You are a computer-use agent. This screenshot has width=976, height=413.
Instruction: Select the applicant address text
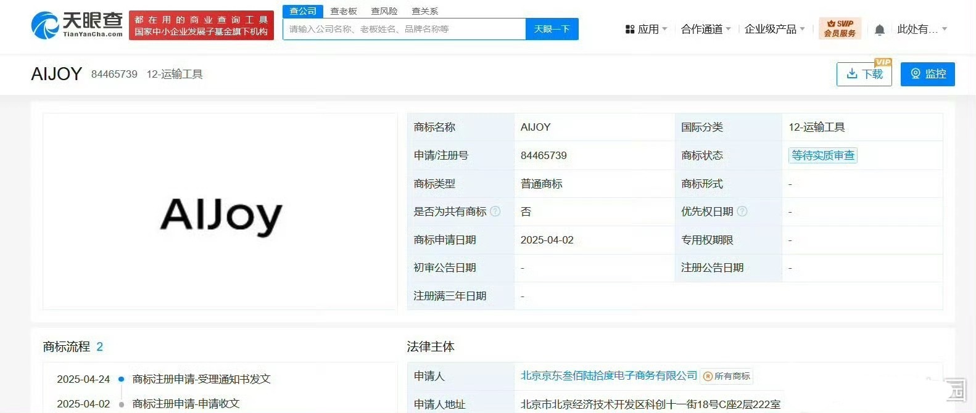point(651,404)
